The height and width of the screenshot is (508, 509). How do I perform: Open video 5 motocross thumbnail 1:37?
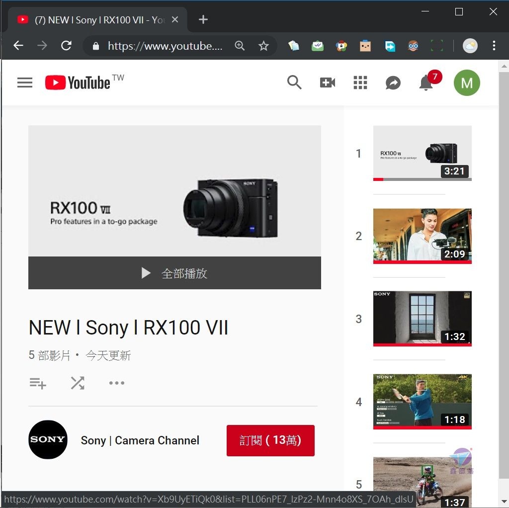pos(423,482)
